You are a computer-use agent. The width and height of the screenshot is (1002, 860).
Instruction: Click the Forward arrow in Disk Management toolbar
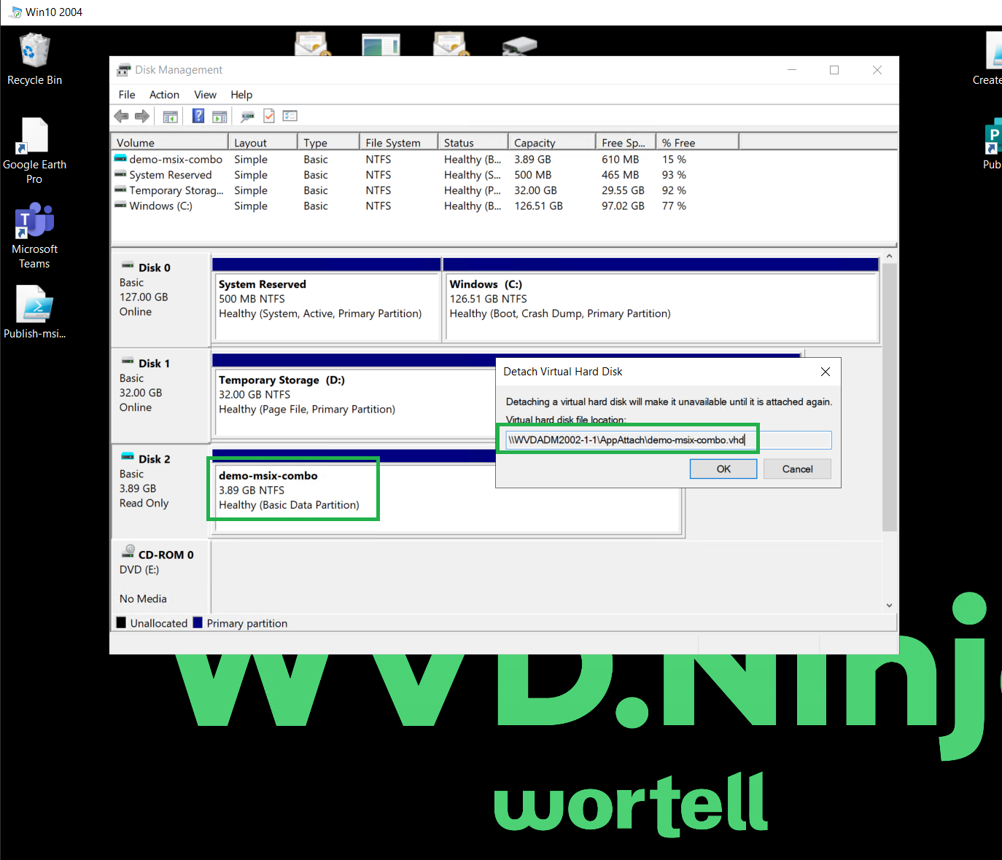point(142,116)
